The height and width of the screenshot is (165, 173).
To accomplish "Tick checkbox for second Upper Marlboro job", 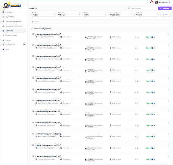I will coord(33,100).
